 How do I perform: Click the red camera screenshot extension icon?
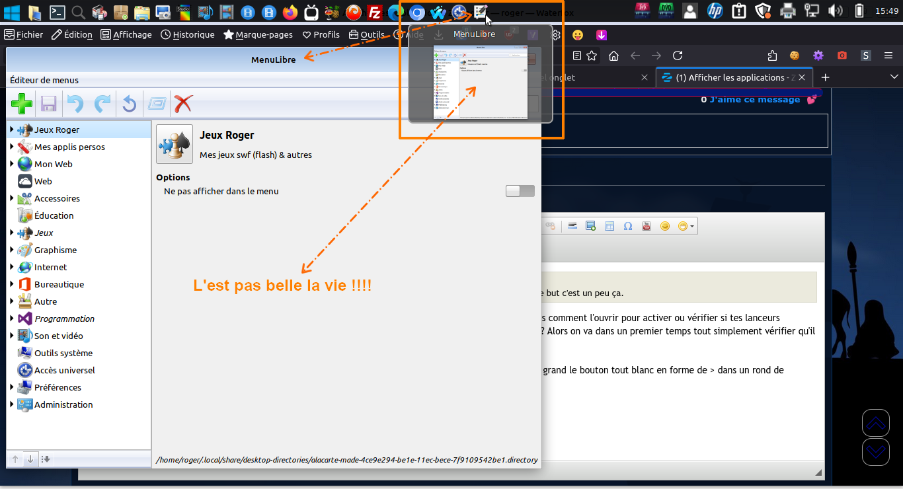842,56
